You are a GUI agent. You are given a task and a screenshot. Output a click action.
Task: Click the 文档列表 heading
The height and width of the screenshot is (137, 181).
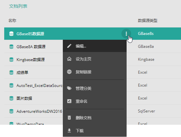[18, 6]
